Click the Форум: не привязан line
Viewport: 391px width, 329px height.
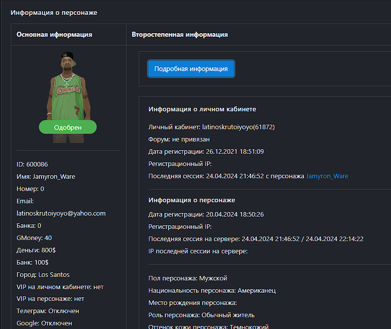[179, 139]
